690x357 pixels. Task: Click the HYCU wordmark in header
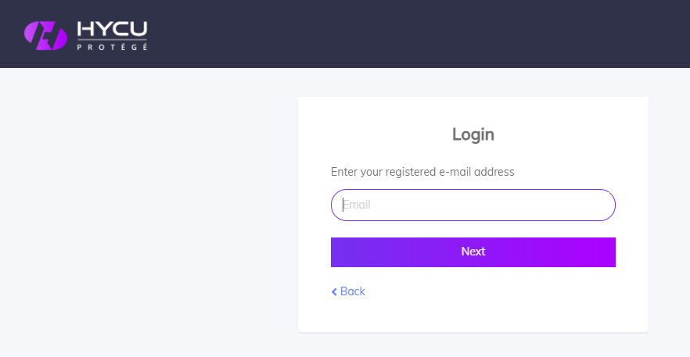112,30
